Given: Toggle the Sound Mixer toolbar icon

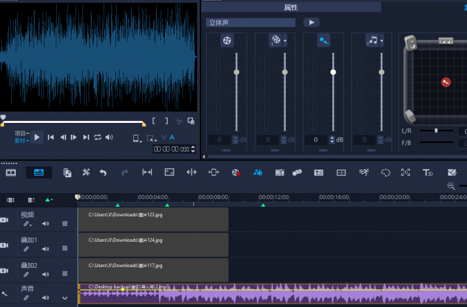Looking at the screenshot, I should [258, 172].
